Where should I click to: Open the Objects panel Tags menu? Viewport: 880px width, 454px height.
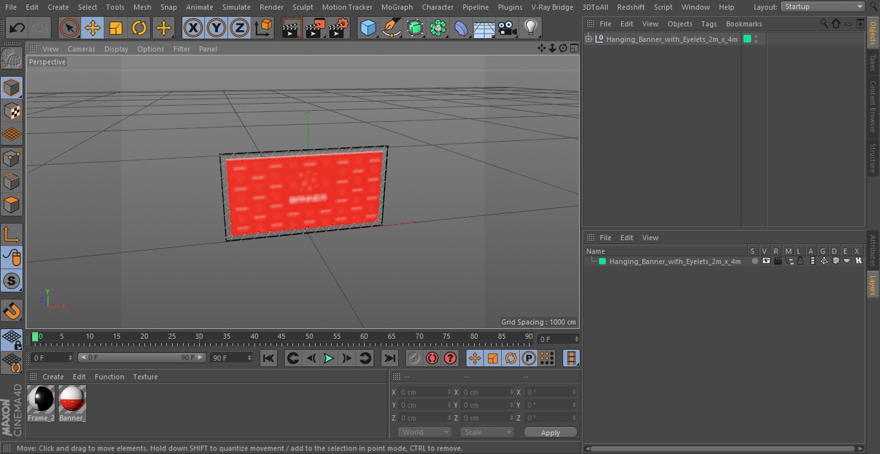(x=709, y=24)
